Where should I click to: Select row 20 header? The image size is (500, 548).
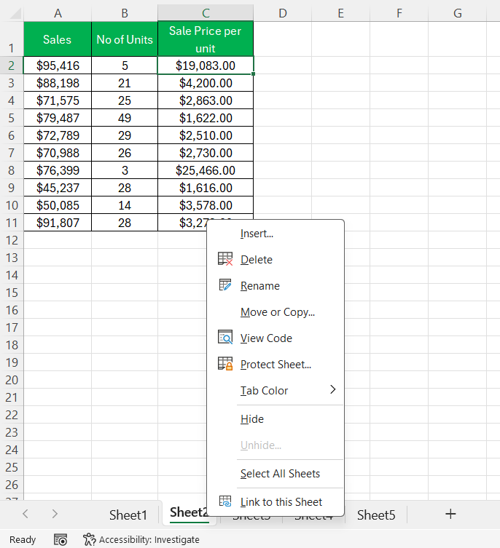coord(12,380)
